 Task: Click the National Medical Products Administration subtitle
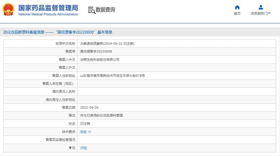pos(48,14)
